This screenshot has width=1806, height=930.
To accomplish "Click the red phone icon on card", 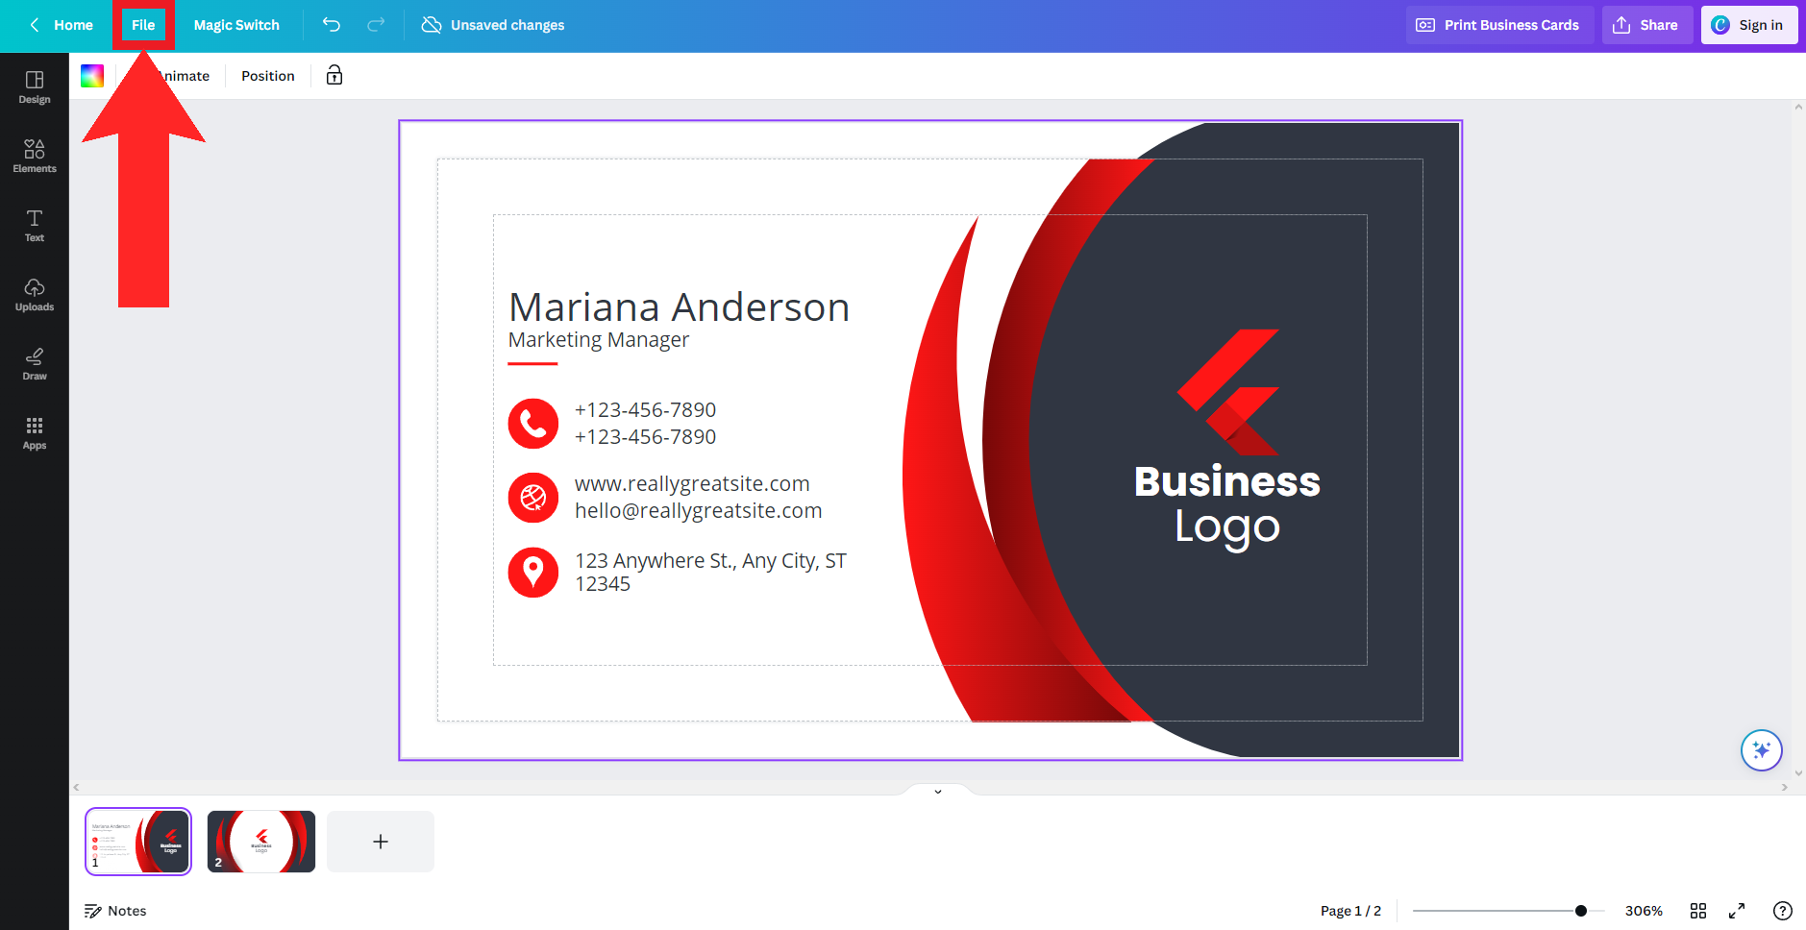I will click(x=533, y=424).
